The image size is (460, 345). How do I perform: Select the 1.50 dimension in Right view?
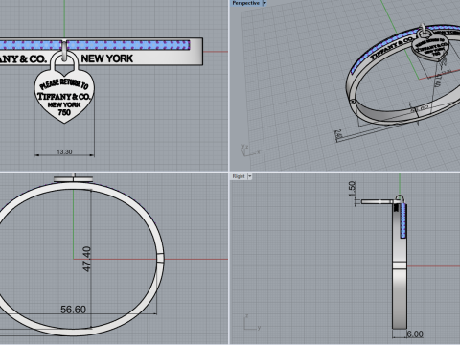point(352,190)
